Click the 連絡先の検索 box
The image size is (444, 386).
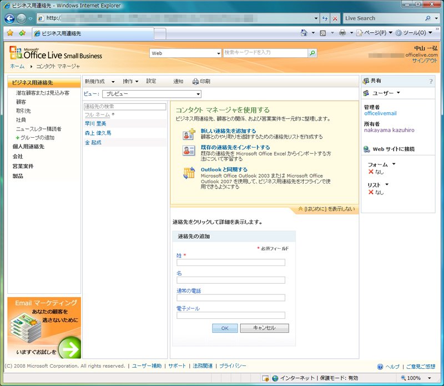(125, 107)
